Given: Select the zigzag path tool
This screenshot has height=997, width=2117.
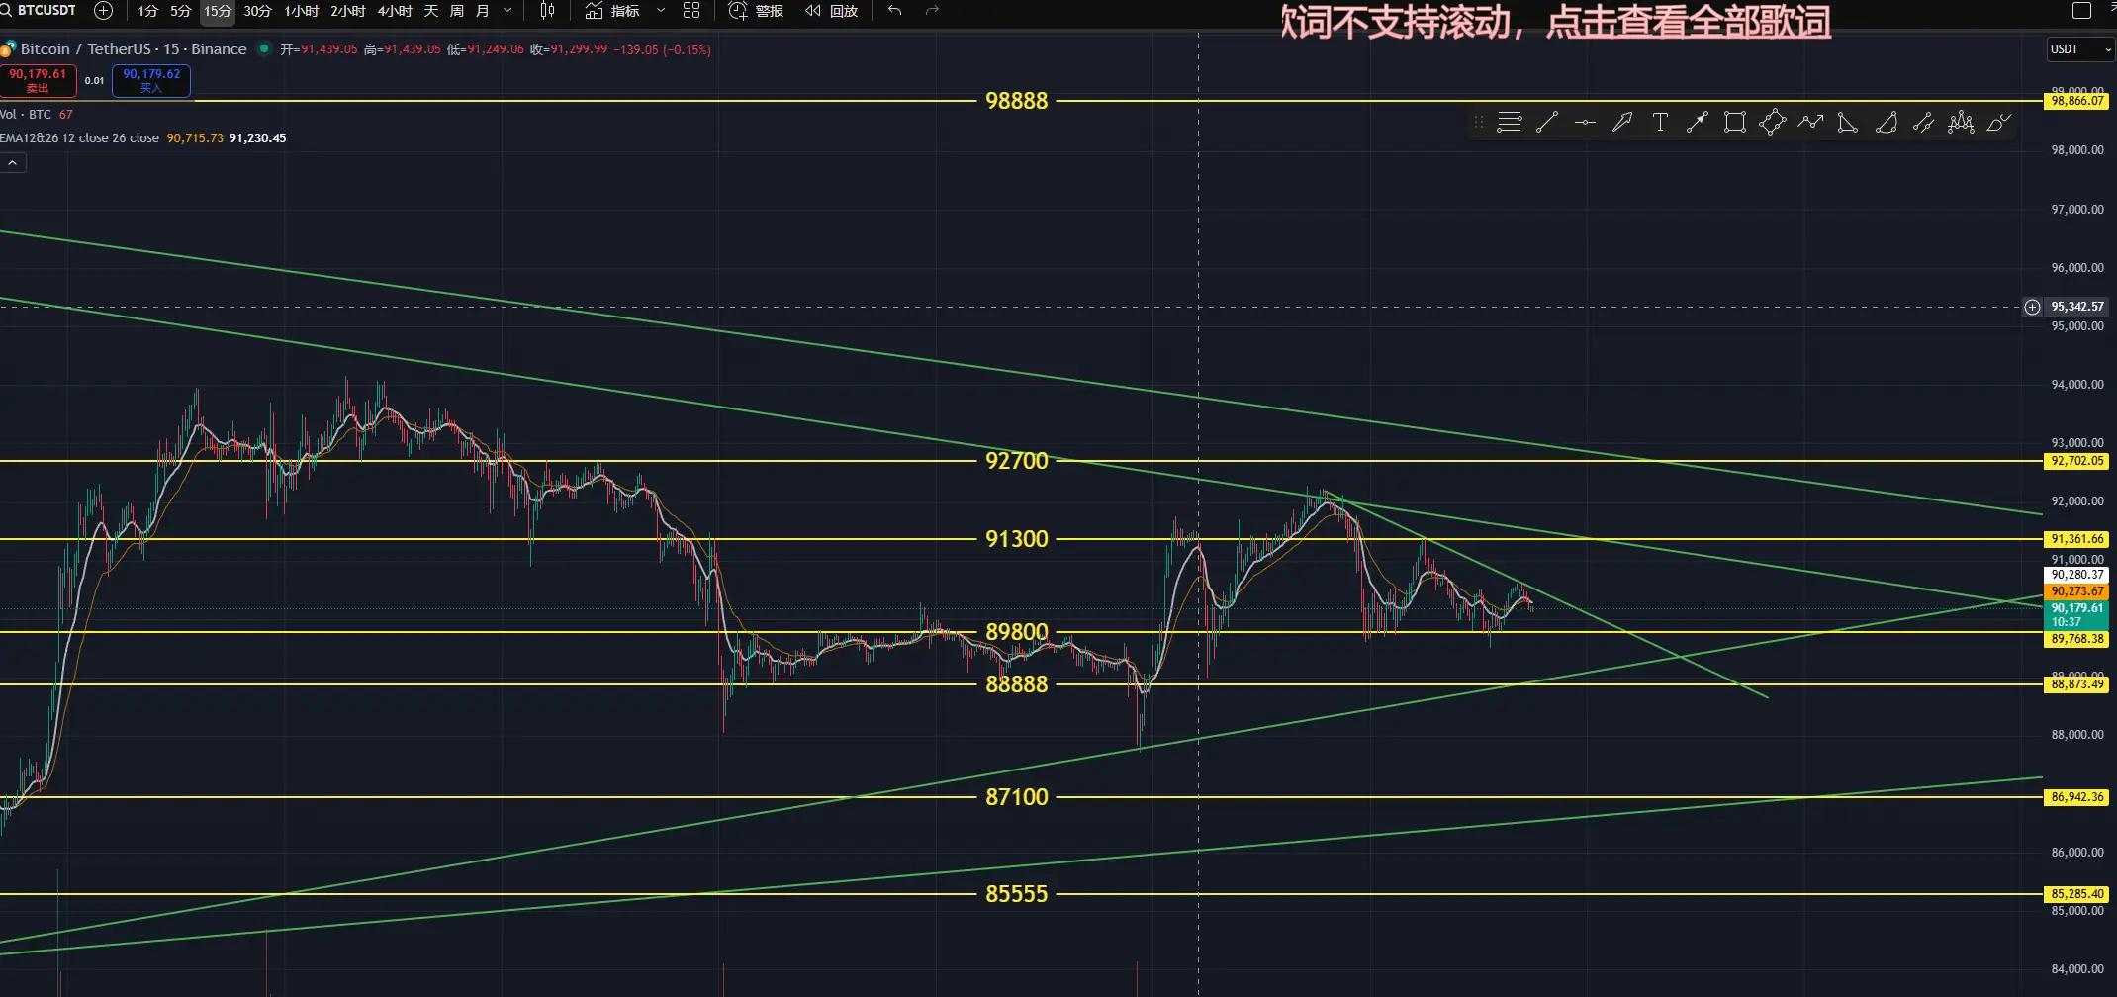Looking at the screenshot, I should pyautogui.click(x=1810, y=123).
